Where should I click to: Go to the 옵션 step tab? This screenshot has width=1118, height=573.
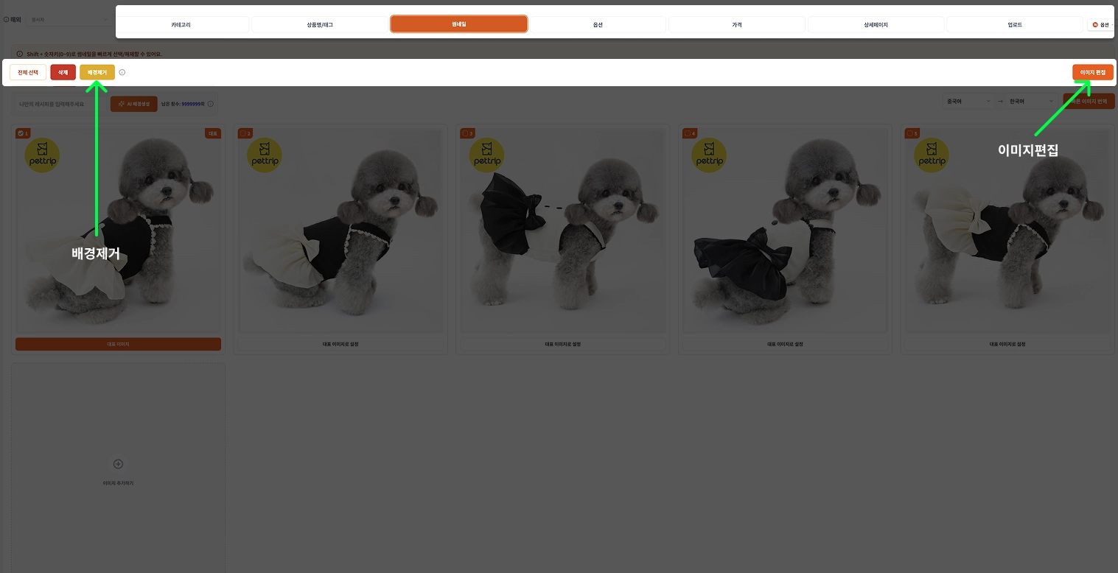click(x=598, y=25)
